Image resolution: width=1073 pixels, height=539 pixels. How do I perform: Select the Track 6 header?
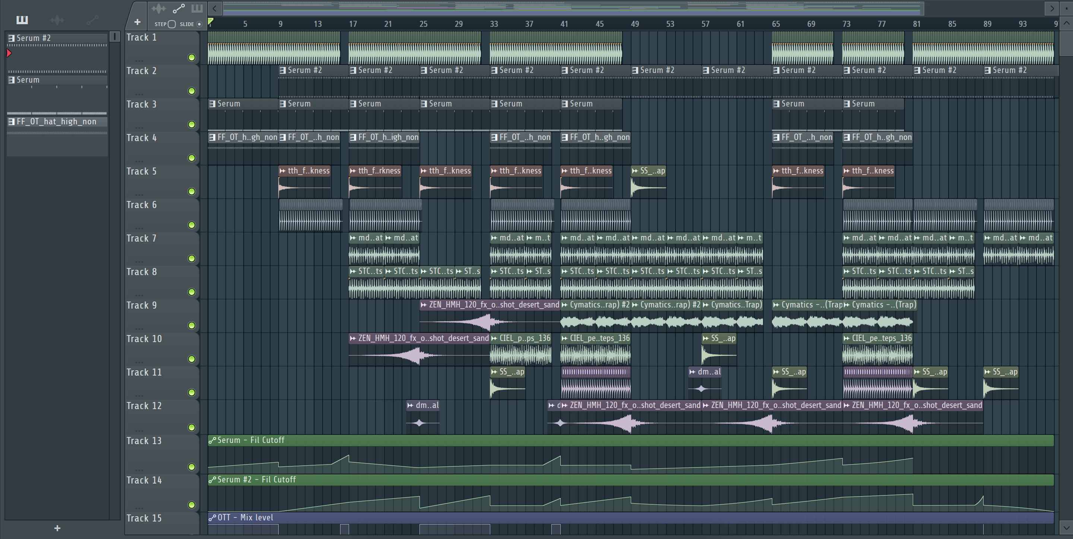point(162,215)
